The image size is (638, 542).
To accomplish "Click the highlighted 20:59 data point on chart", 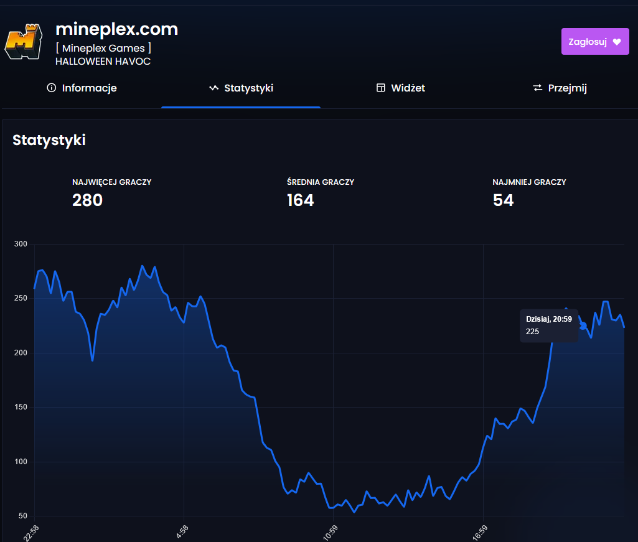I will (x=583, y=325).
